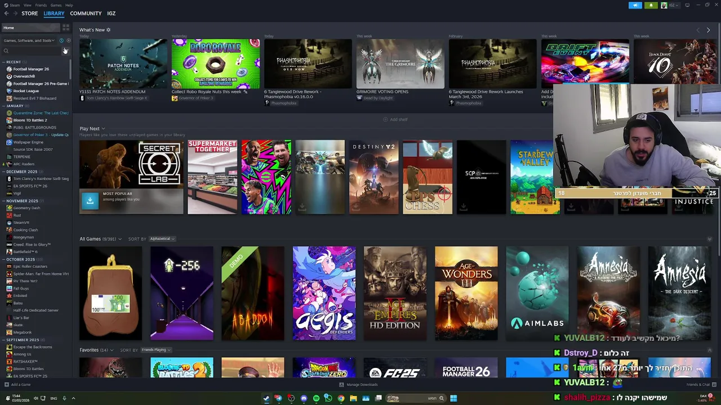Open Destiny 2 cover in Play Next
Image resolution: width=721 pixels, height=405 pixels.
point(373,177)
